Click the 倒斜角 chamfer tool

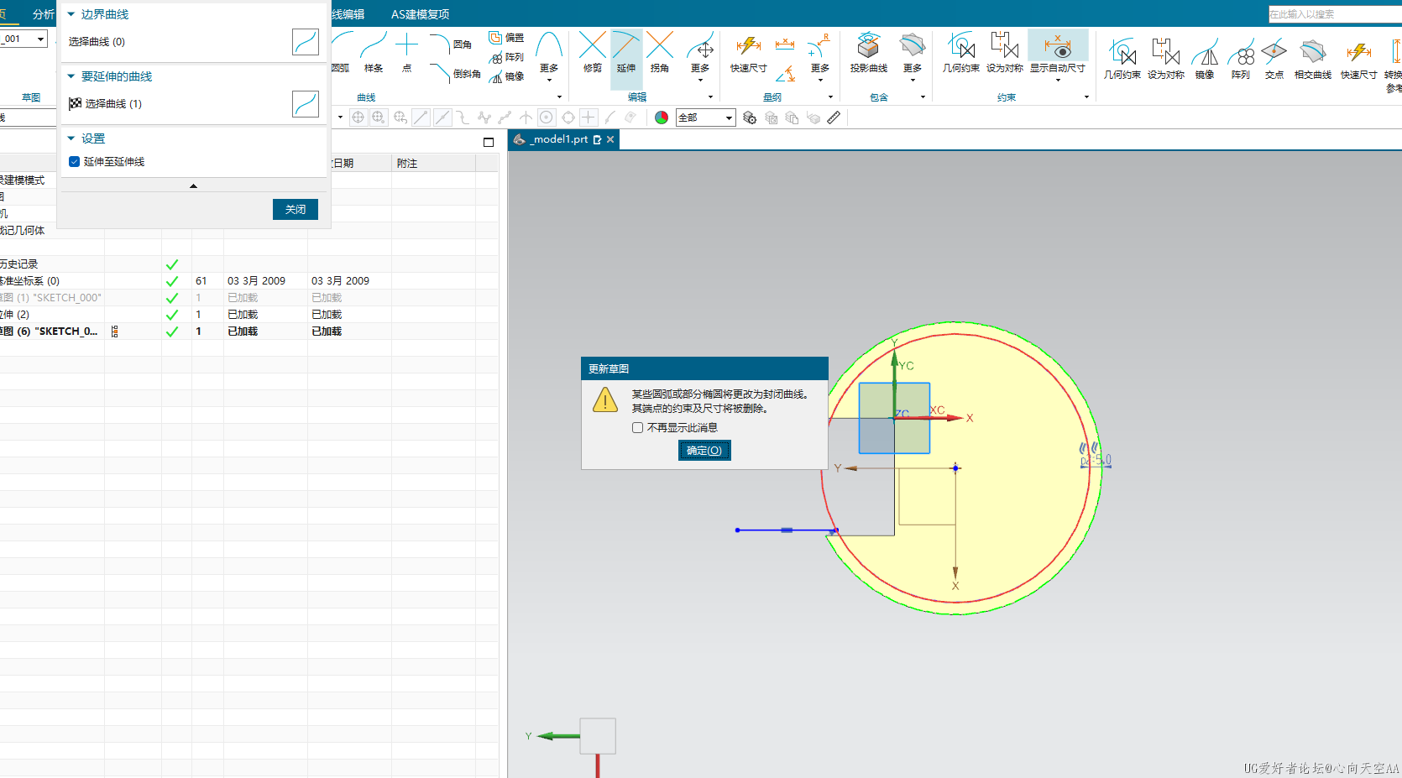[455, 74]
